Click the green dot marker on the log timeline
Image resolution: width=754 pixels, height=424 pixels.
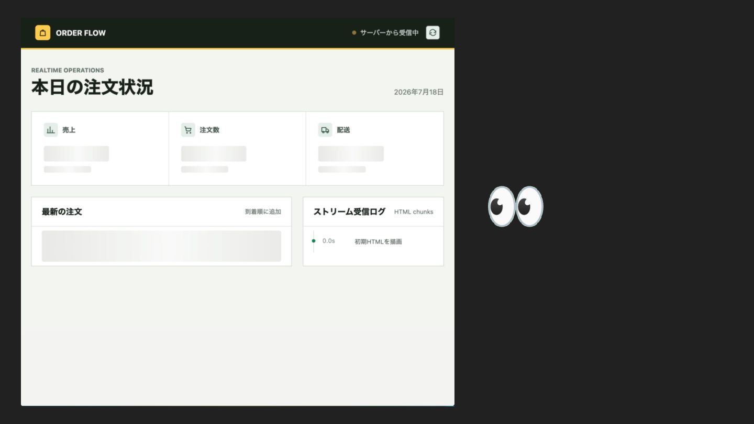(314, 241)
